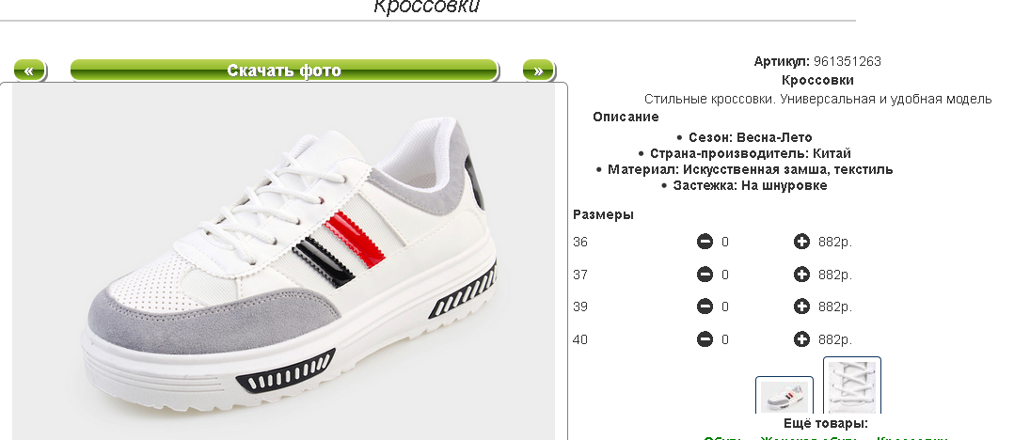The width and height of the screenshot is (1030, 440).
Task: Click the Описание heading
Action: [x=626, y=117]
